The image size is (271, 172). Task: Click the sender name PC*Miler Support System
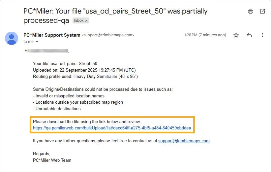click(52, 35)
